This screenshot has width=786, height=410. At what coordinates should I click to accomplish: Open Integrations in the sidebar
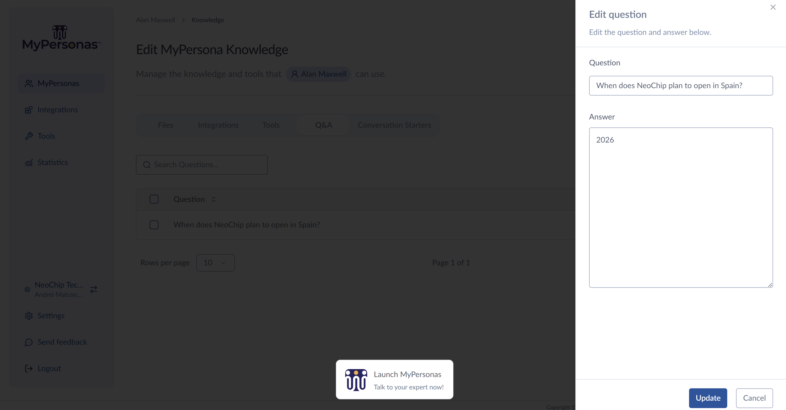pyautogui.click(x=61, y=110)
